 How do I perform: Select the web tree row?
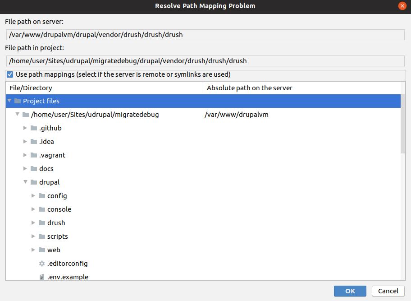(x=203, y=250)
